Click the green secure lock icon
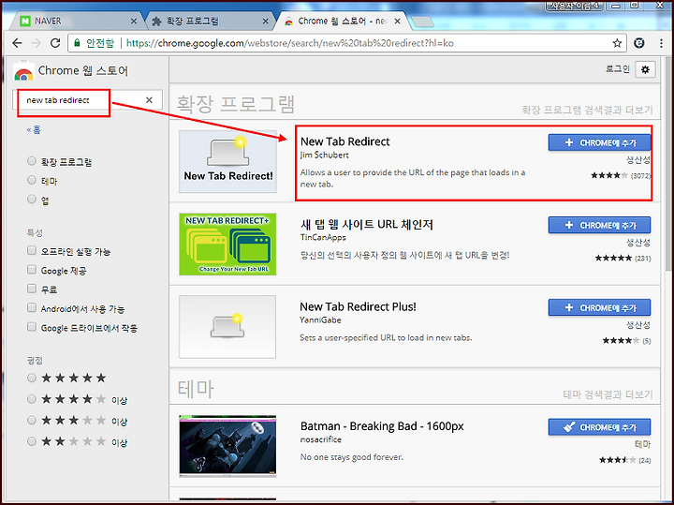This screenshot has height=505, width=674. 77,43
